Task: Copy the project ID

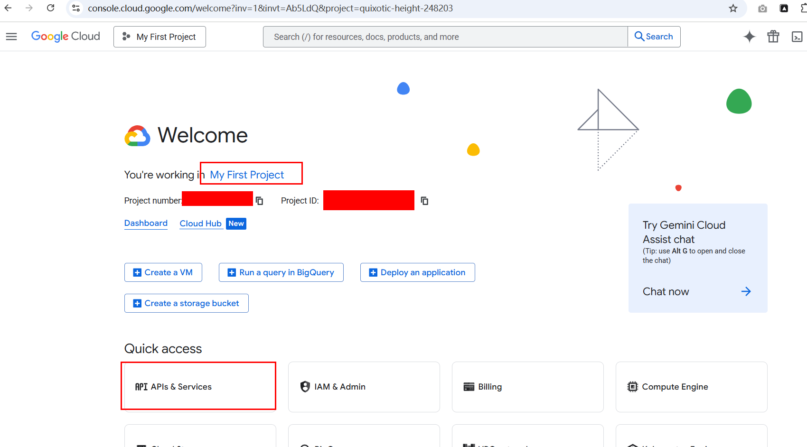Action: 425,201
